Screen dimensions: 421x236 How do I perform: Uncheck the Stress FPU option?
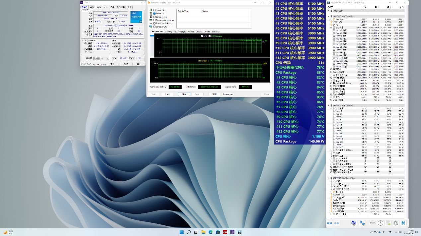pos(155,14)
